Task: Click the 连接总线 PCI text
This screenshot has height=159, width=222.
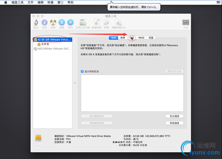Action: tap(63, 139)
